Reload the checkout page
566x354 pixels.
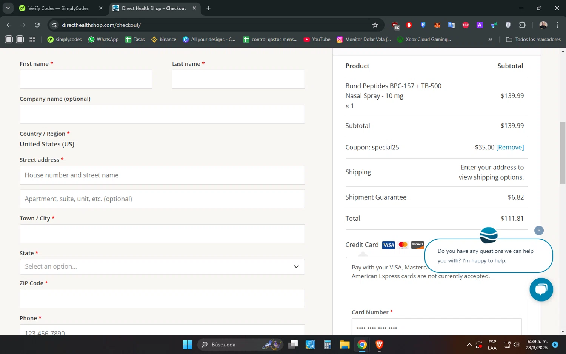click(x=37, y=25)
